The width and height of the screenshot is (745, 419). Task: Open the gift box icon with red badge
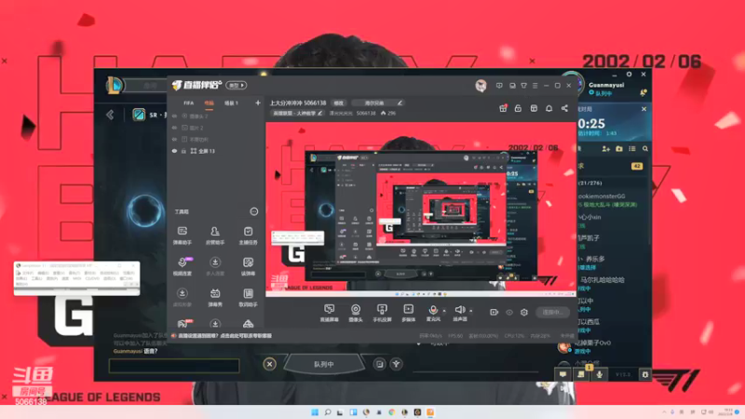click(503, 108)
